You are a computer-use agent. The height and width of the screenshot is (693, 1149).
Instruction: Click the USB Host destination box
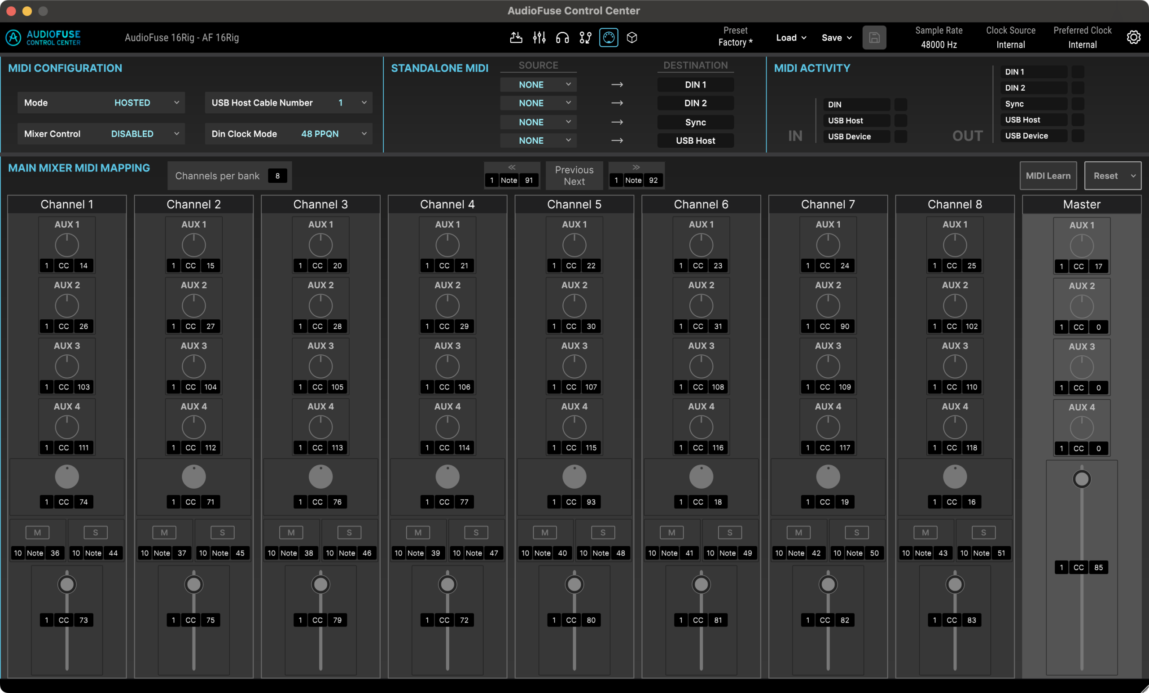point(695,141)
